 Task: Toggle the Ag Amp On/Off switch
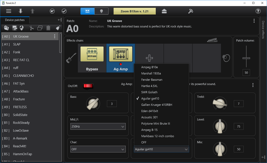point(88,86)
